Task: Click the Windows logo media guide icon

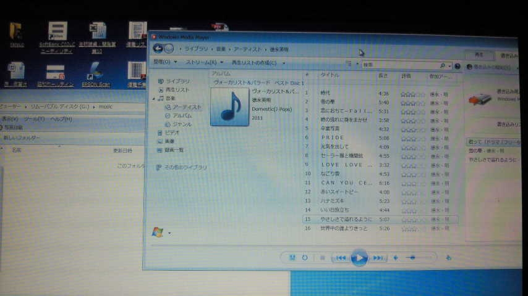Action: (157, 232)
